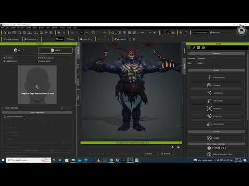Click the photo drop area head silhouette

pyautogui.click(x=37, y=85)
